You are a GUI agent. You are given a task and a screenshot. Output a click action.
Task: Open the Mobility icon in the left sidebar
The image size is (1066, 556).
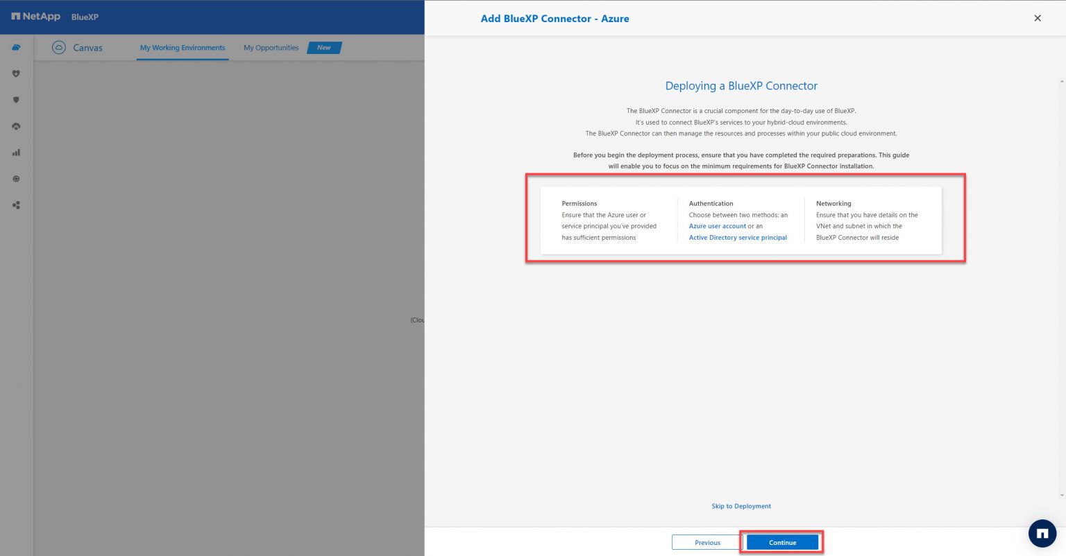(x=16, y=125)
